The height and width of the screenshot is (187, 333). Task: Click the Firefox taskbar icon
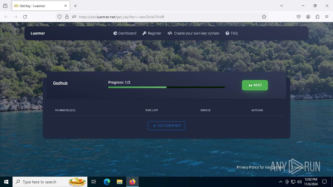pos(132,182)
